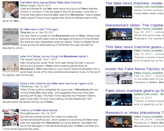Play the 0:06 video thumbnail
Screen dimensions: 164x131
(119, 12)
